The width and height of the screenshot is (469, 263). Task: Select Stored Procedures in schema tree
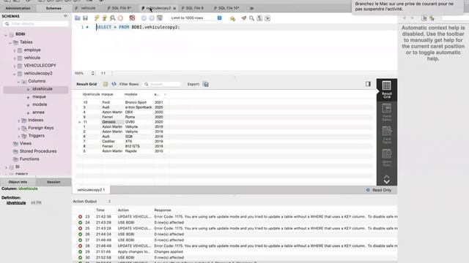click(x=38, y=151)
